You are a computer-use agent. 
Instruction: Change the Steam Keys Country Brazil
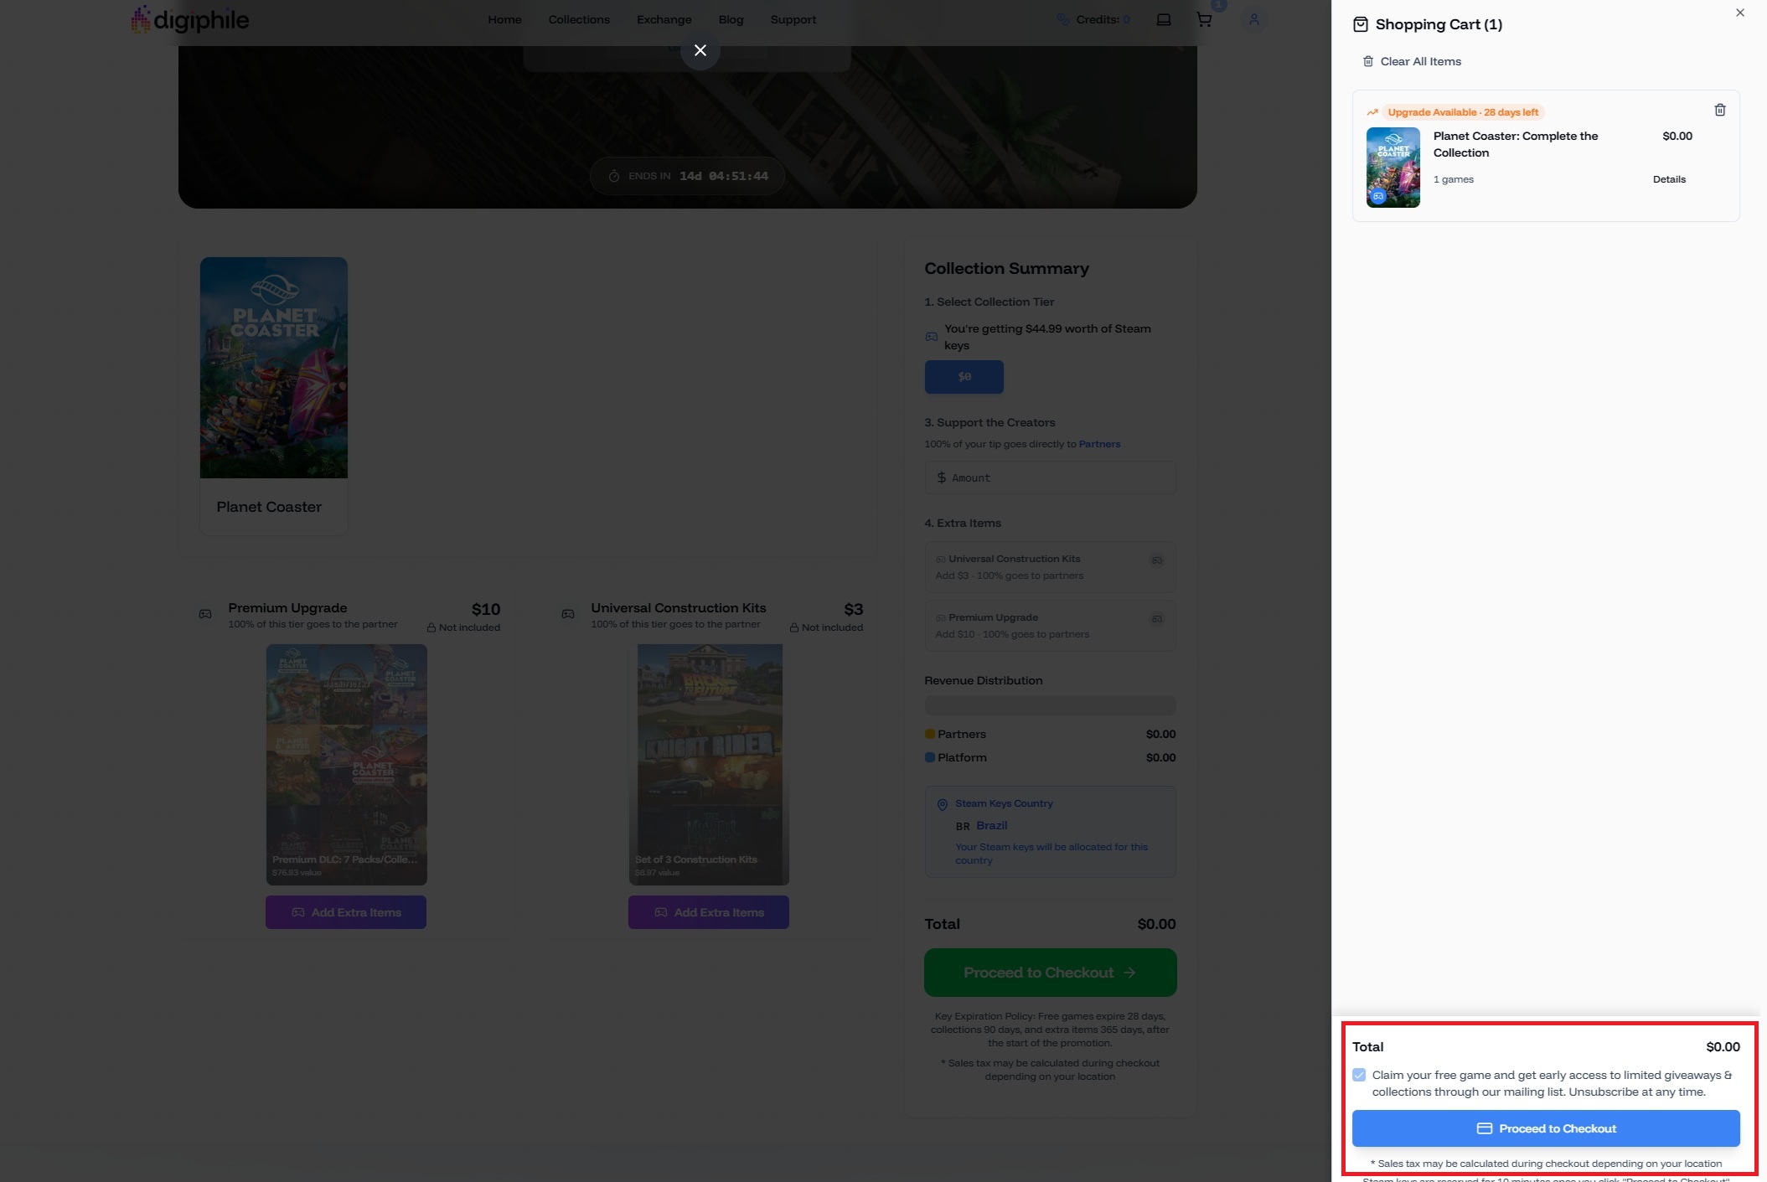click(991, 826)
